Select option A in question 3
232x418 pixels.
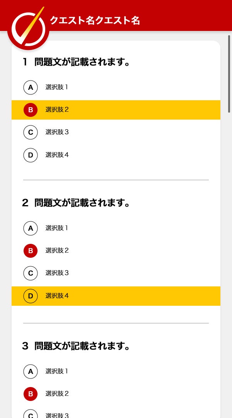[x=31, y=372]
